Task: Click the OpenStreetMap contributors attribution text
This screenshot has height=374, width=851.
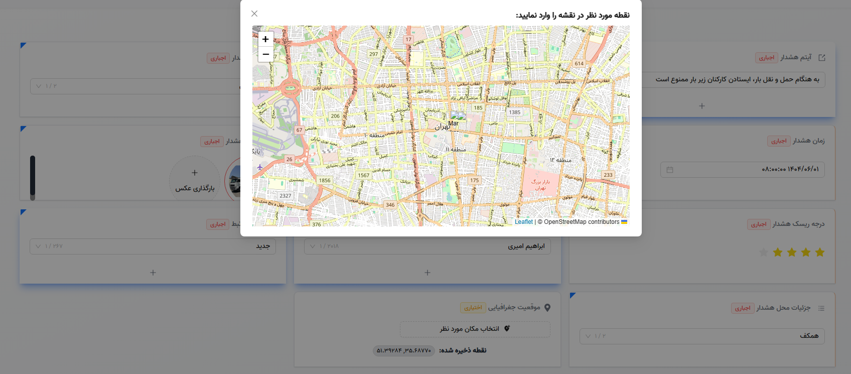Action: click(x=578, y=222)
